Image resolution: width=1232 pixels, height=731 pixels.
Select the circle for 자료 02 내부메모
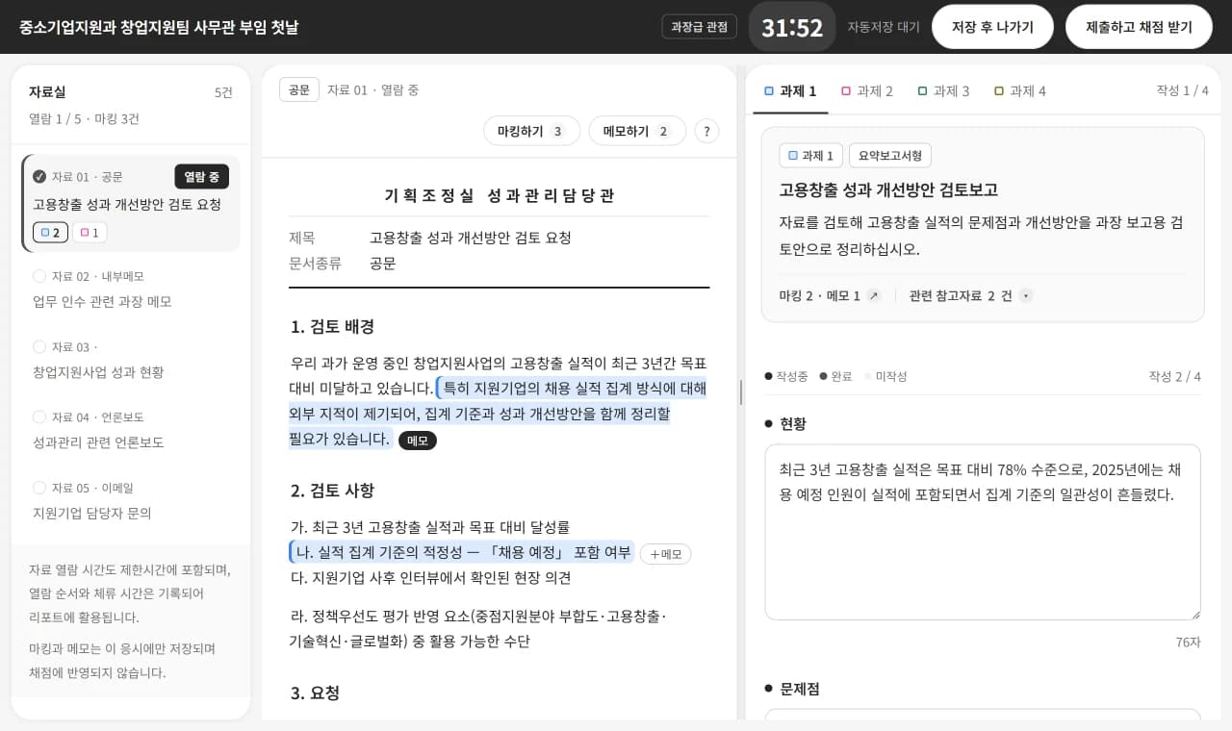(x=39, y=276)
